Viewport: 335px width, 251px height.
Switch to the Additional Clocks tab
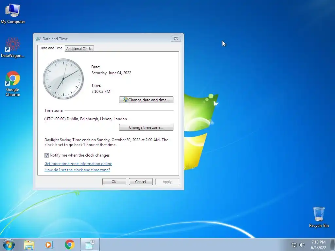[79, 49]
